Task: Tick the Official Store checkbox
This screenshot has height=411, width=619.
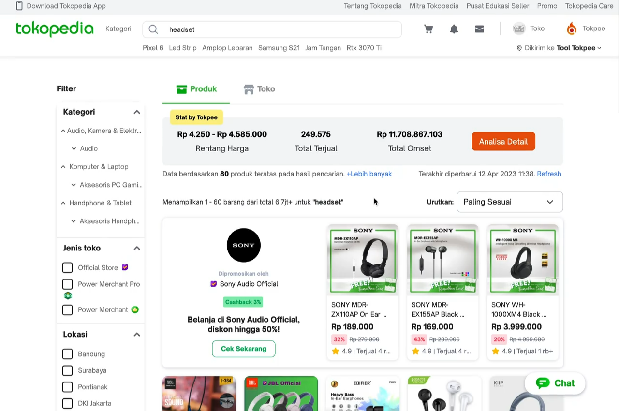Action: [x=68, y=267]
